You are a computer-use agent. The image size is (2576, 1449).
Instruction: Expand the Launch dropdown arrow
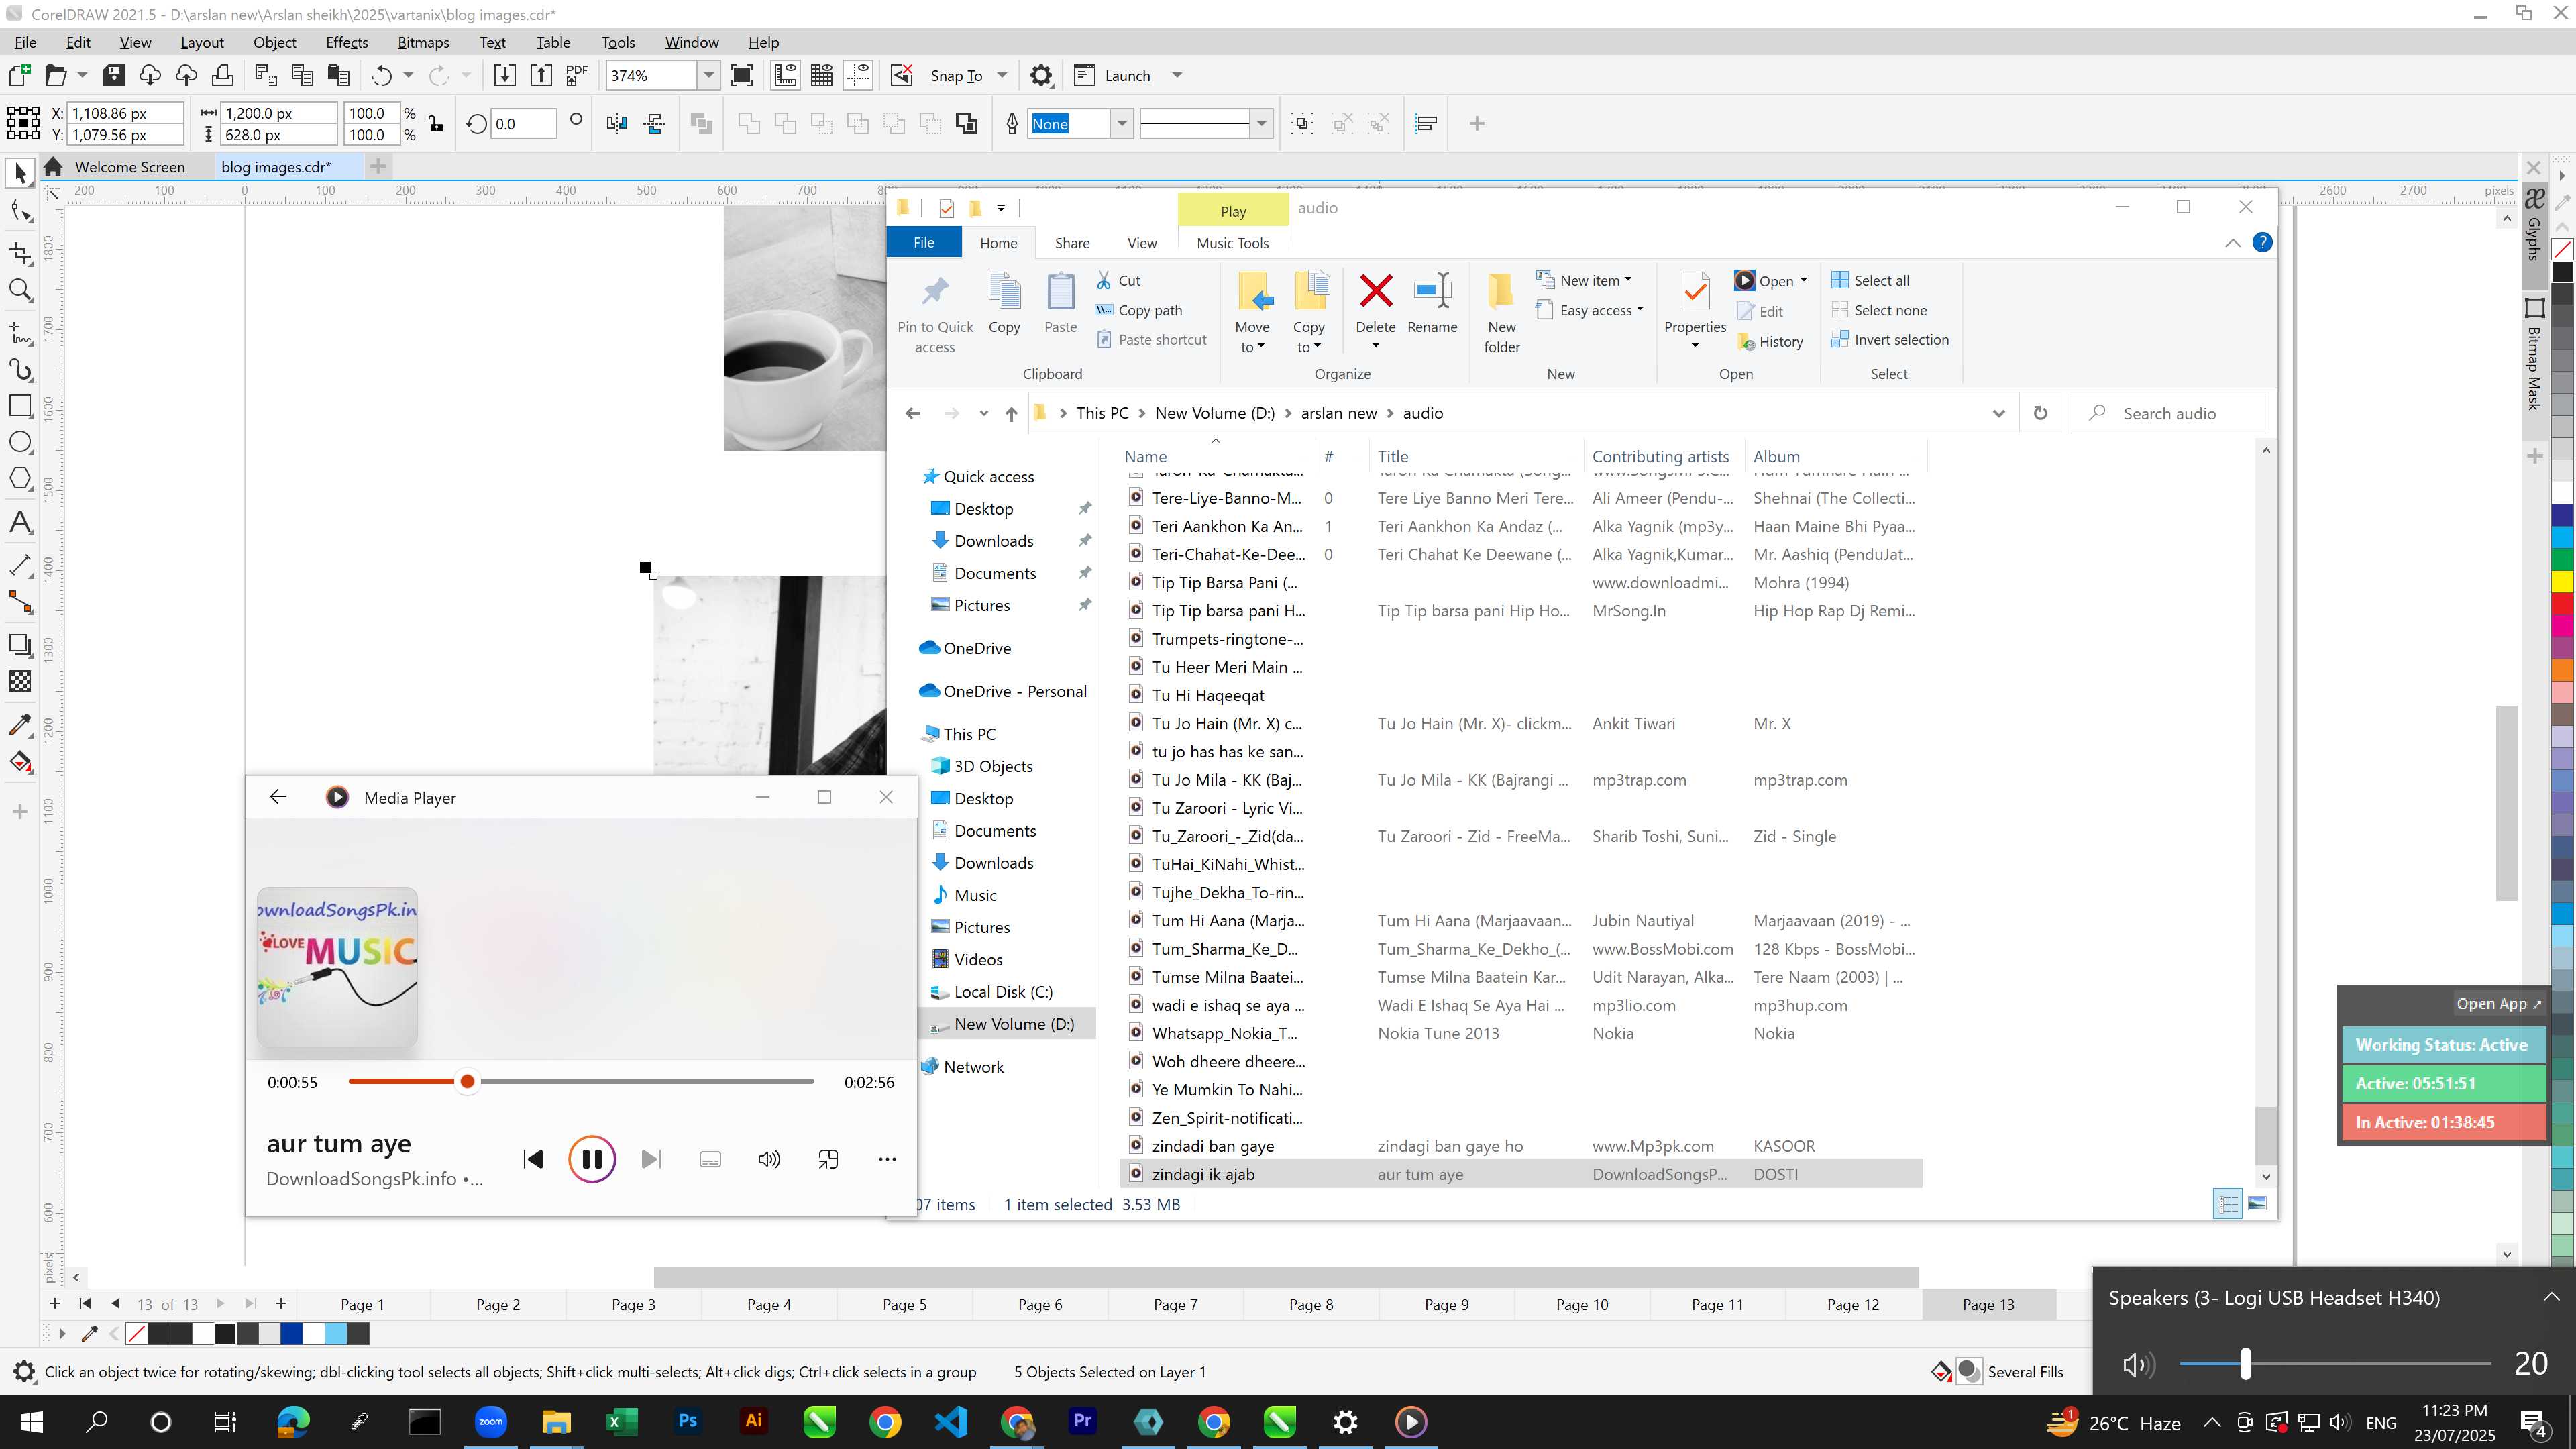1177,75
